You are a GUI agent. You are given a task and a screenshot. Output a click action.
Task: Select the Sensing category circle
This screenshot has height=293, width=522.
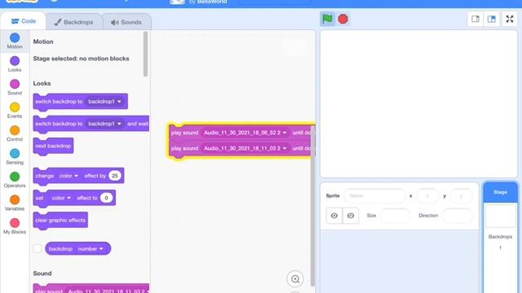tap(15, 154)
